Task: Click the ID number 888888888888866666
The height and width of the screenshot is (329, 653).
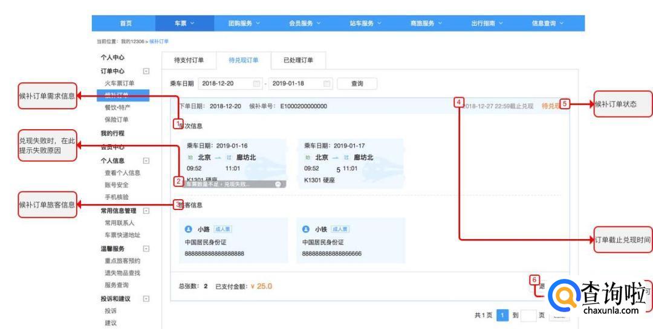Action: pos(332,254)
